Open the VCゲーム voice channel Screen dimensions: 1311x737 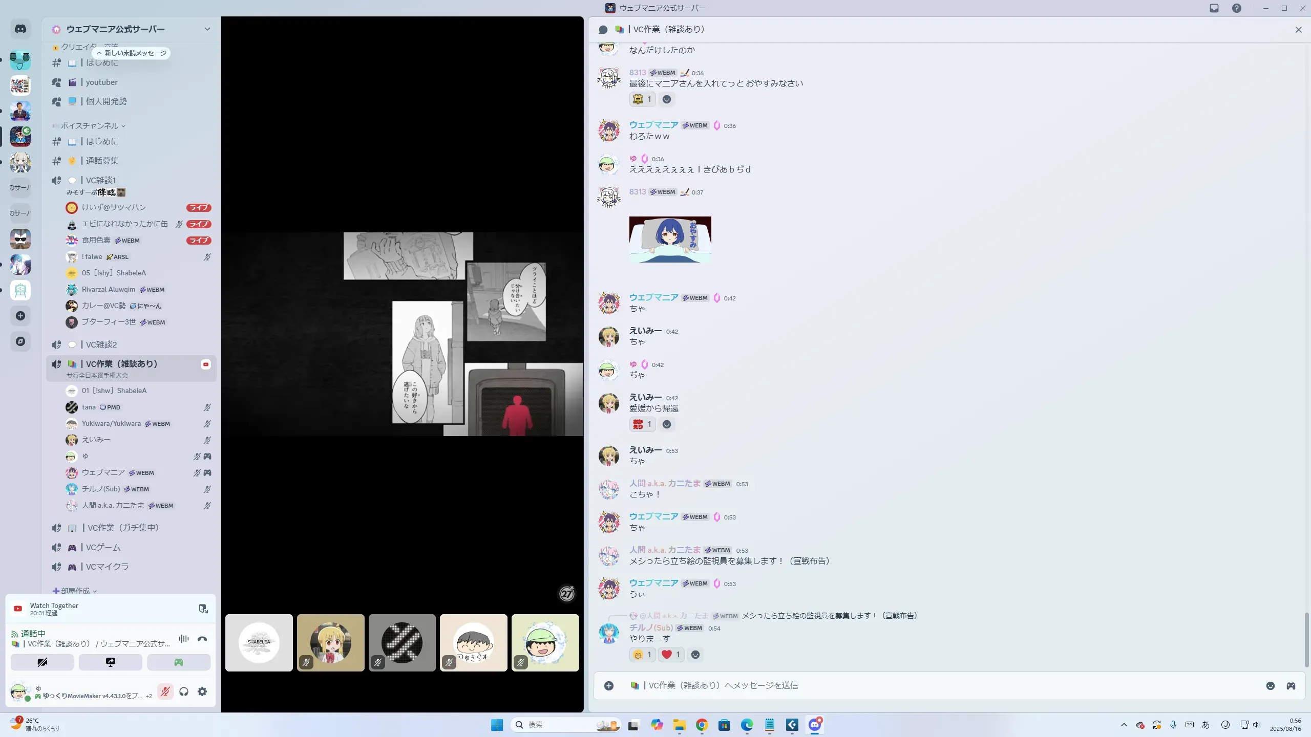pos(103,548)
